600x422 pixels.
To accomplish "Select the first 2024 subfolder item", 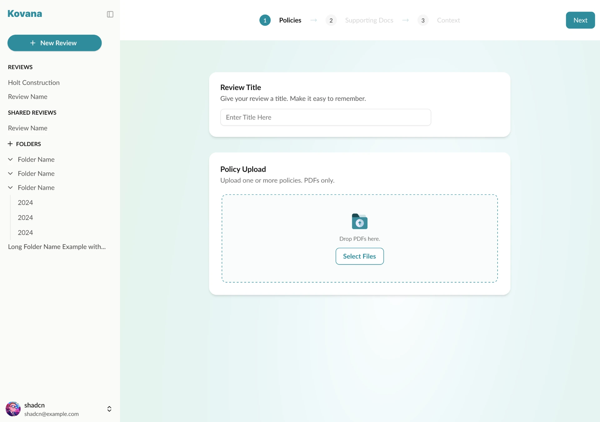I will [25, 203].
